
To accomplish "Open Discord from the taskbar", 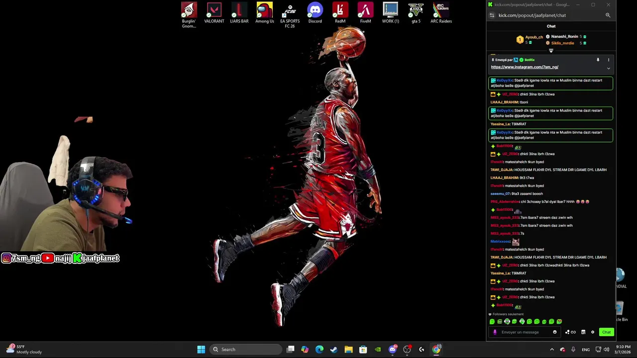I will [x=393, y=350].
